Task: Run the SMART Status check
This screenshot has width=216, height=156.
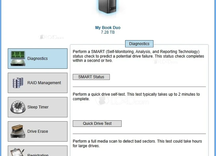Action: click(91, 77)
